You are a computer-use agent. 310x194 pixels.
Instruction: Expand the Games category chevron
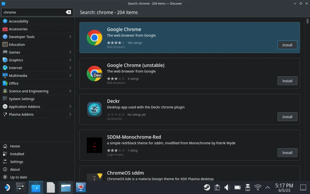point(70,52)
